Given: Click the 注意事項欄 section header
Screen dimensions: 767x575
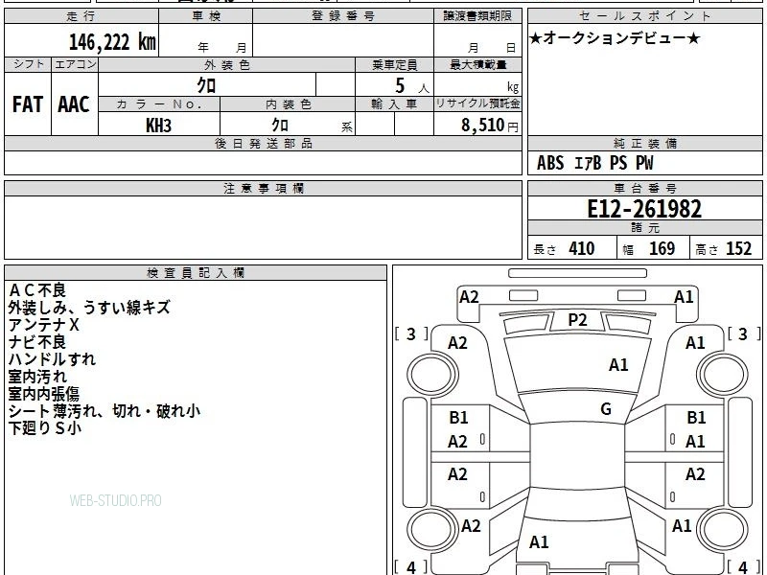Looking at the screenshot, I should click(x=263, y=188).
